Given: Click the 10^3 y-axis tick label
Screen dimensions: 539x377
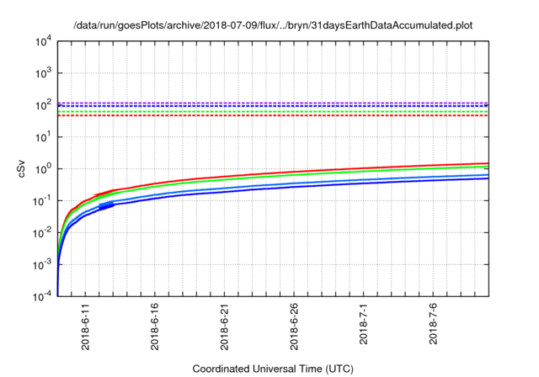Looking at the screenshot, I should pos(43,73).
